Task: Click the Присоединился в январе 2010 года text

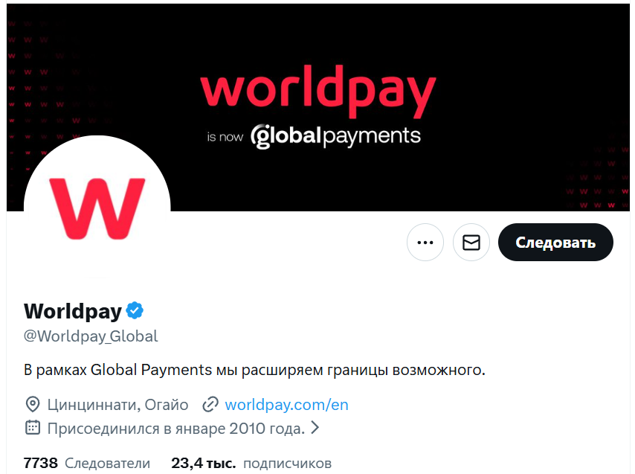Action: click(x=176, y=428)
